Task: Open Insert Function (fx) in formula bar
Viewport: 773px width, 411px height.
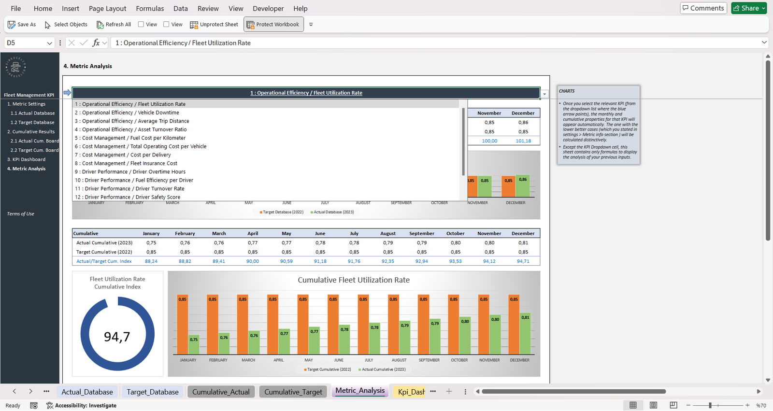Action: pyautogui.click(x=96, y=43)
